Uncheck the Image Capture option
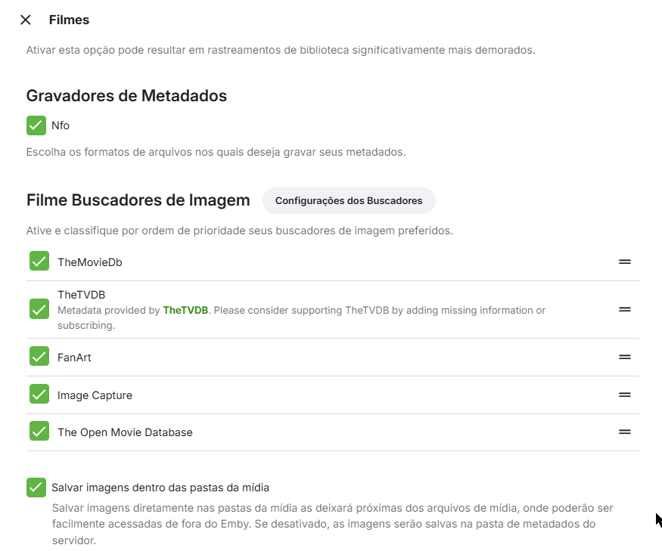The height and width of the screenshot is (551, 662). pyautogui.click(x=39, y=395)
